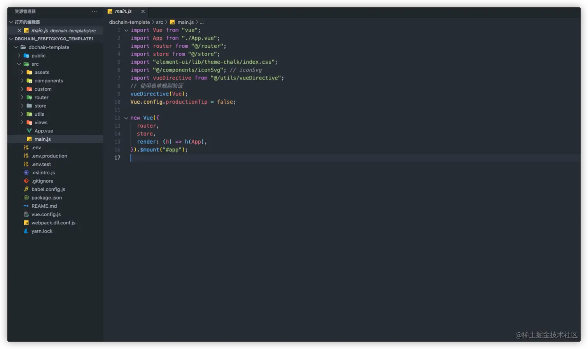Click the ESLint icon beside .eslintrc.js
The width and height of the screenshot is (588, 349).
26,172
